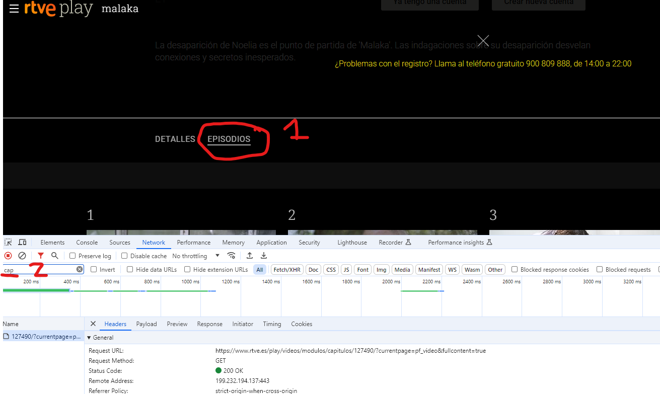Filter requests by JS
The height and width of the screenshot is (394, 660).
click(x=346, y=270)
